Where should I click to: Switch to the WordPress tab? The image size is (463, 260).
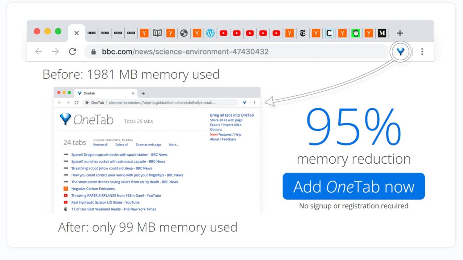pyautogui.click(x=210, y=33)
